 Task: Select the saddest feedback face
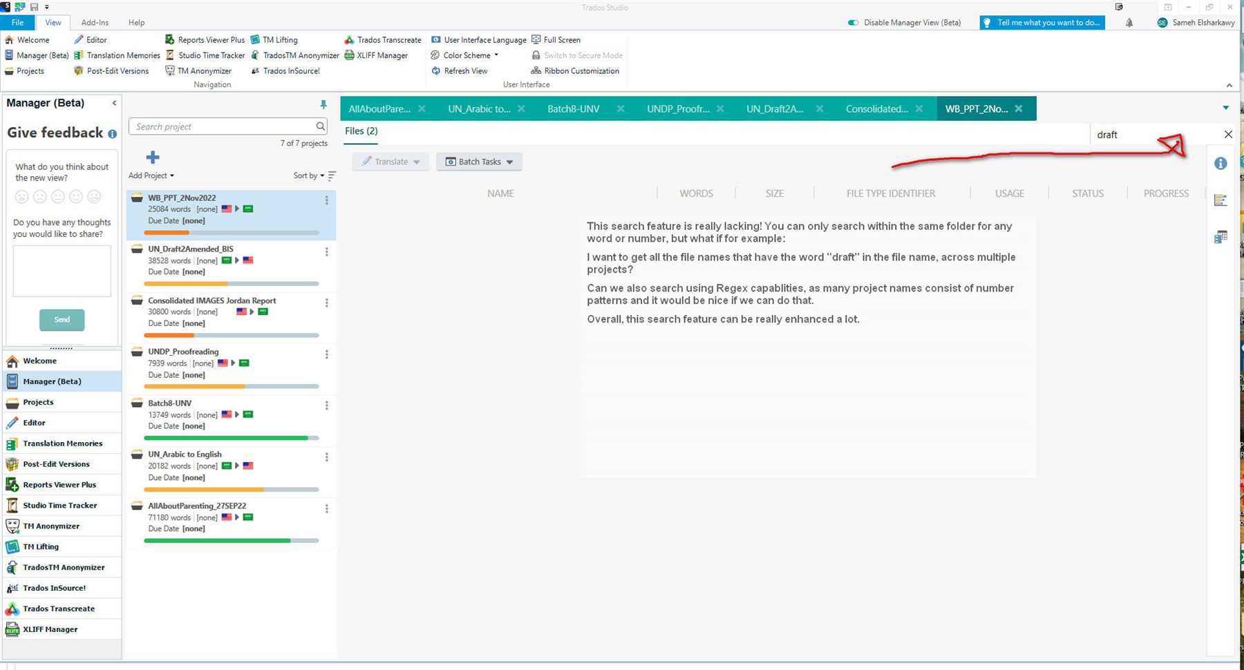click(22, 197)
